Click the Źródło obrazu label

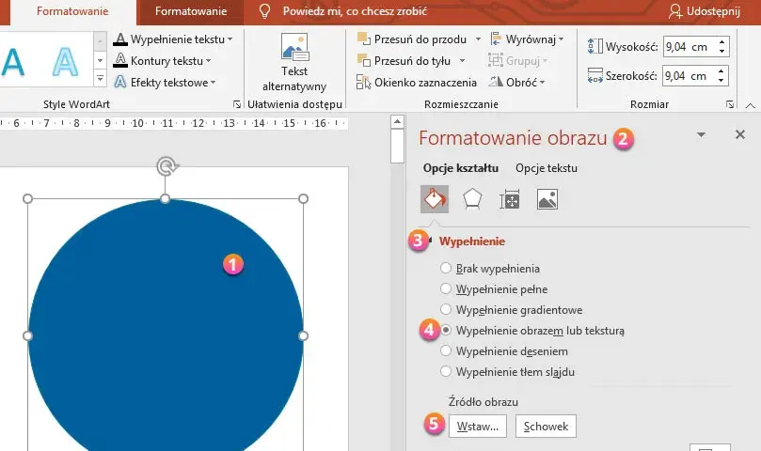(483, 401)
